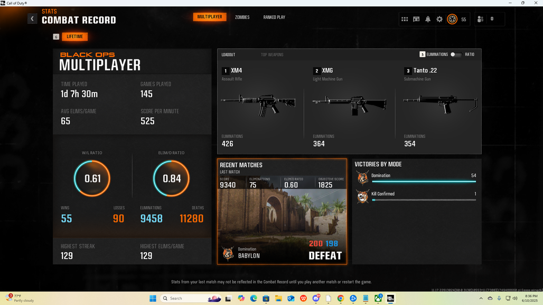Open the chat channels icon beside the grid icon

tap(416, 20)
